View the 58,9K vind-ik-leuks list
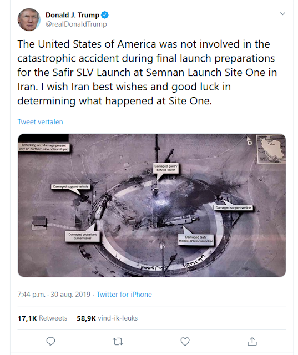 click(107, 318)
